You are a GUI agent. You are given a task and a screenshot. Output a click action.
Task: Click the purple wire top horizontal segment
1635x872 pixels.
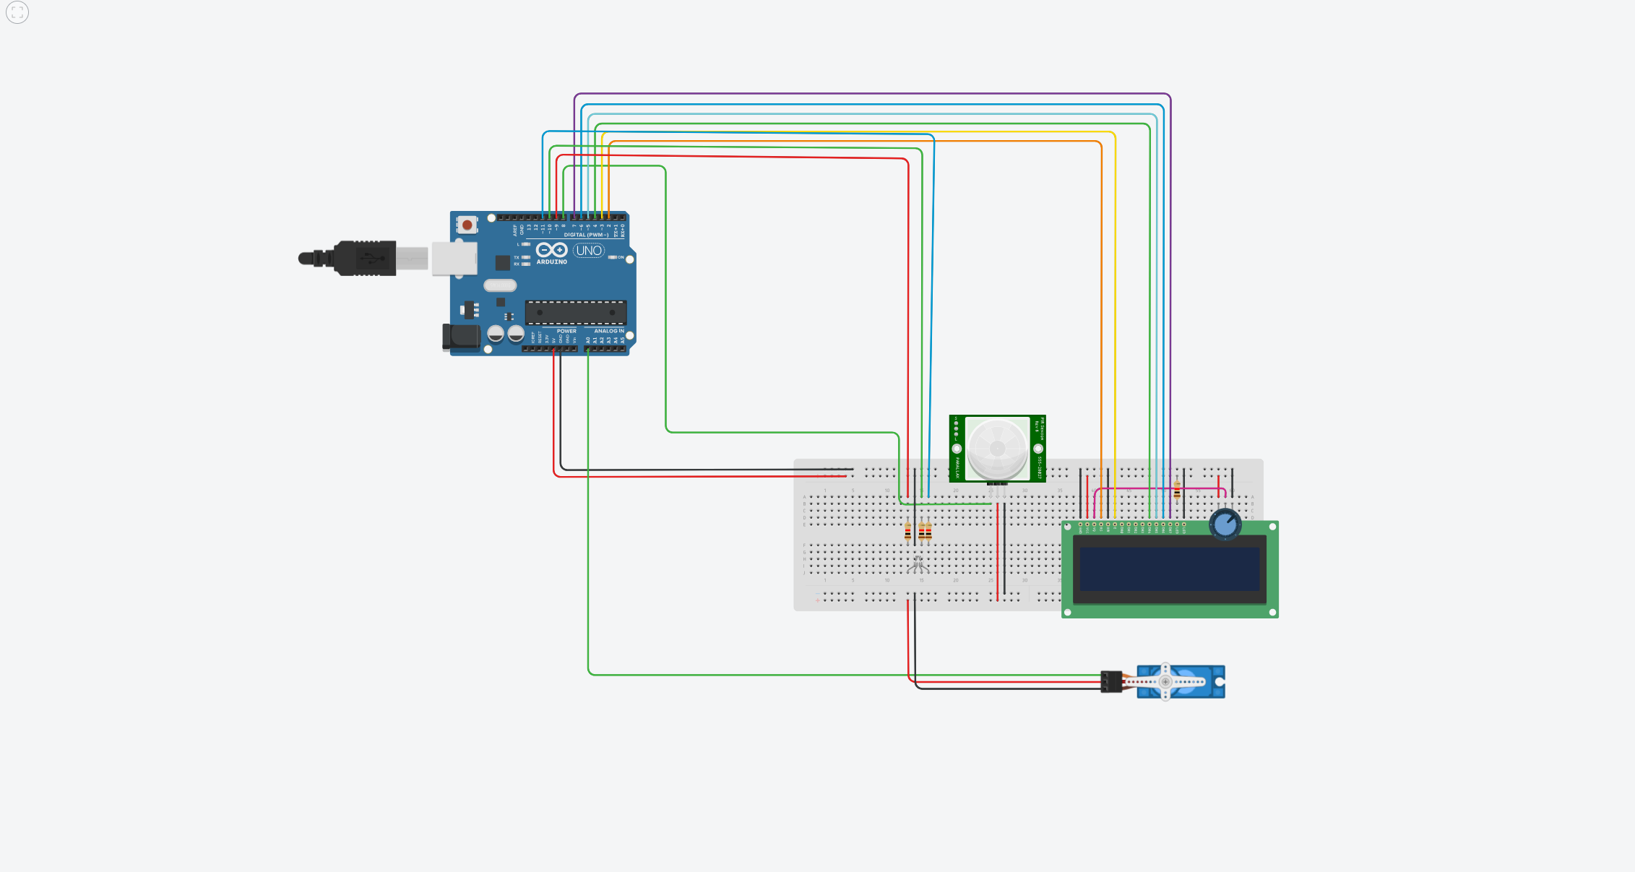867,94
